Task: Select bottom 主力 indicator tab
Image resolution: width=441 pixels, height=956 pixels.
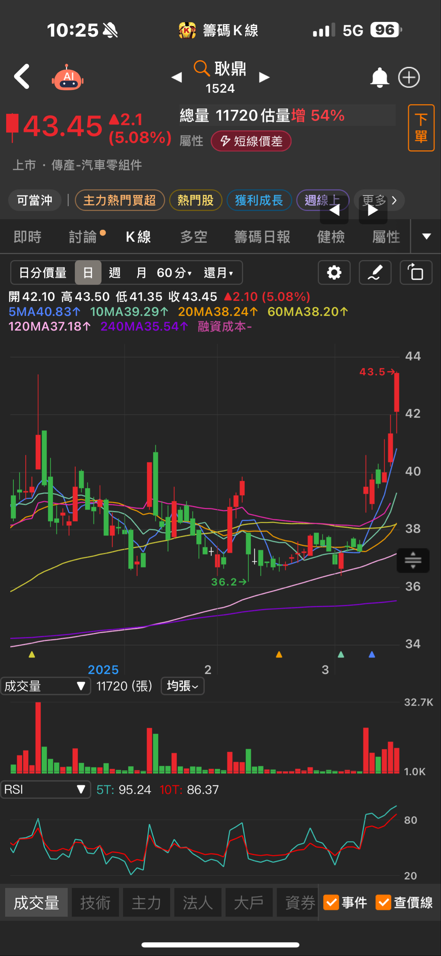Action: tap(146, 902)
